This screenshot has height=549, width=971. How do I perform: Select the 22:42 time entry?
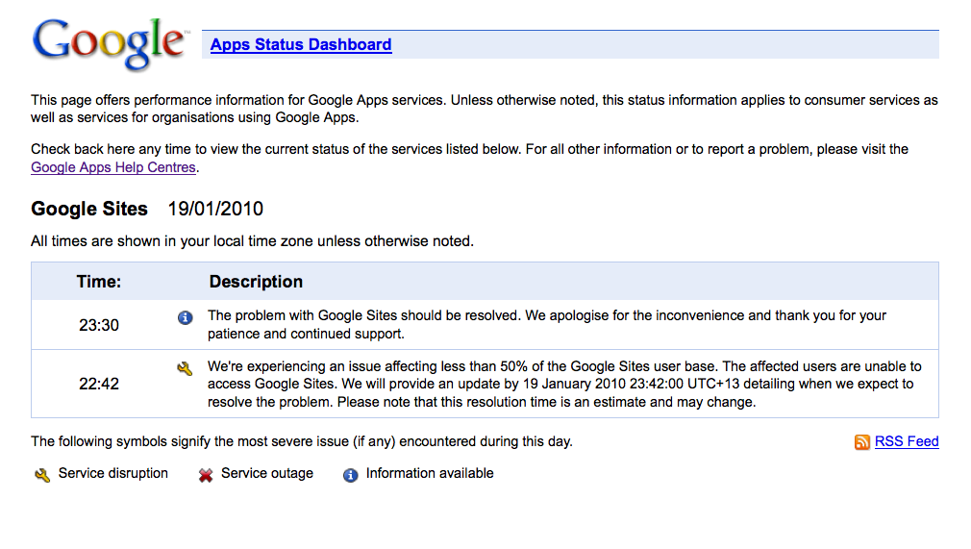coord(99,385)
